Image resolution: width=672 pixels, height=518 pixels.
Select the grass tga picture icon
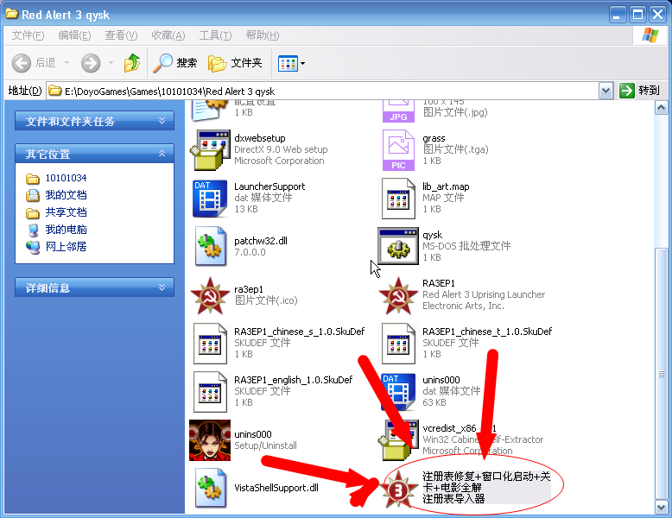pyautogui.click(x=398, y=150)
